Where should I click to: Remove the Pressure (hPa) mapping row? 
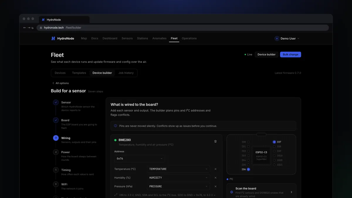[x=215, y=186]
